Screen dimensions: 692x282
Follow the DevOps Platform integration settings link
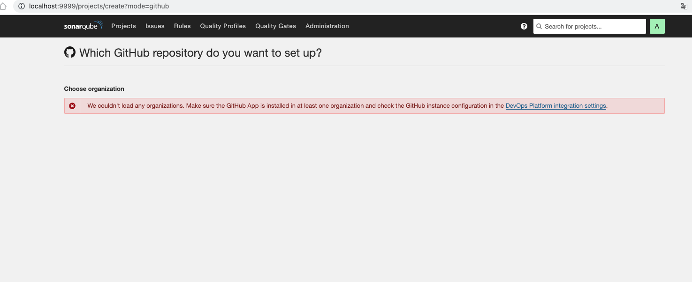(555, 106)
